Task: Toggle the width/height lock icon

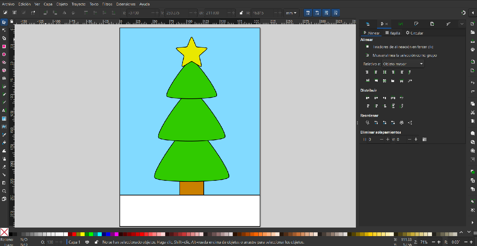Action: [241, 13]
